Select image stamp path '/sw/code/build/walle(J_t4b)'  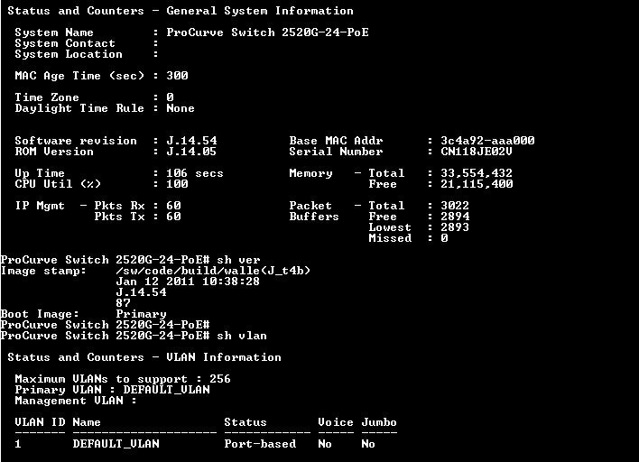pos(213,271)
